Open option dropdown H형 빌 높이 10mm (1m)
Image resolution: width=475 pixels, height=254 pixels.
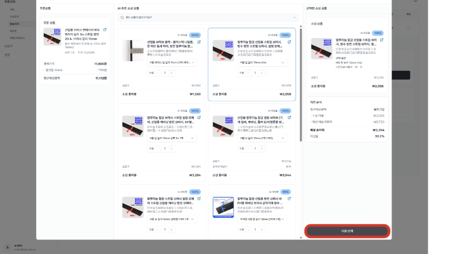262,62
